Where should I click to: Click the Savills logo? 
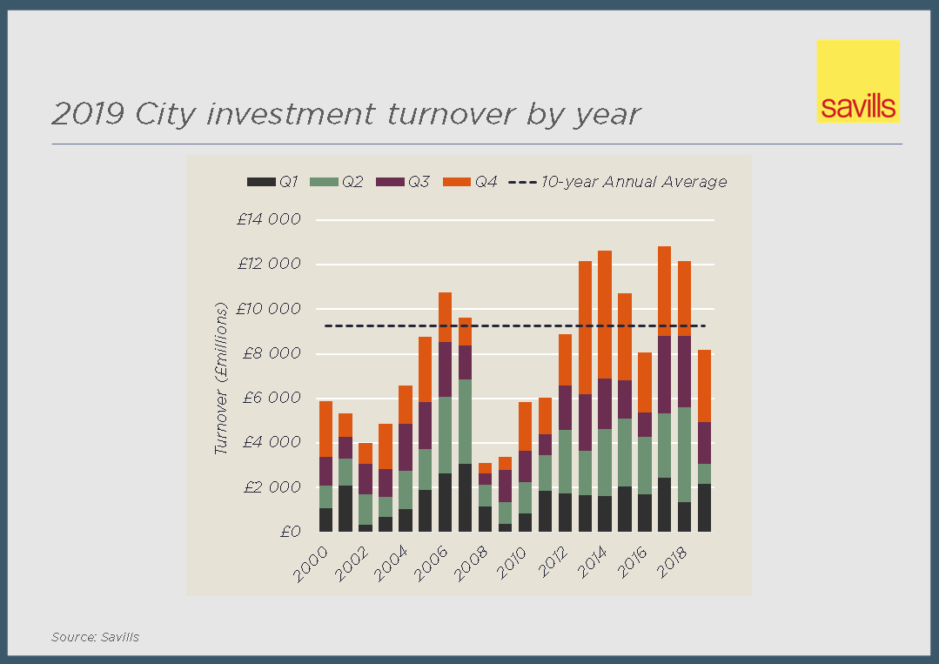click(857, 81)
